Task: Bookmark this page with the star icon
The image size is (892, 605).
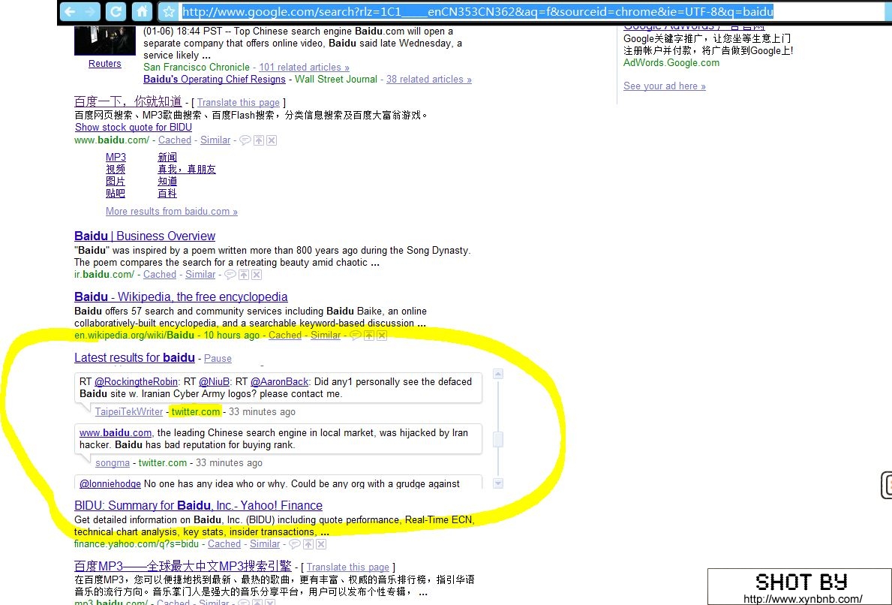Action: tap(168, 11)
